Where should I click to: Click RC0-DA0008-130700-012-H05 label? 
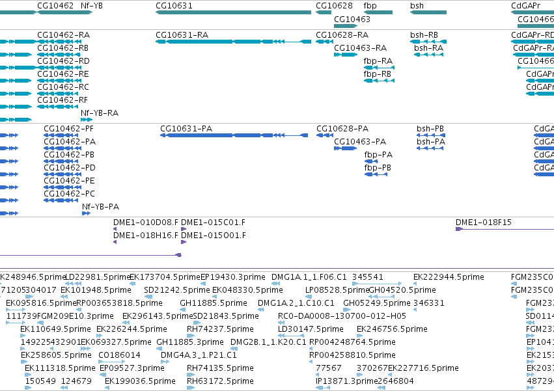(x=342, y=316)
